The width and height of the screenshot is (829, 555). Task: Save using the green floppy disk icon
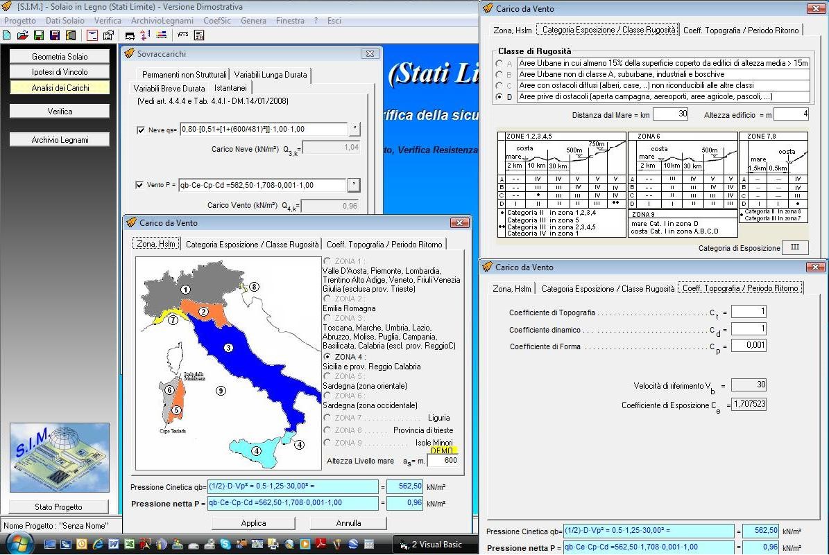pos(39,35)
